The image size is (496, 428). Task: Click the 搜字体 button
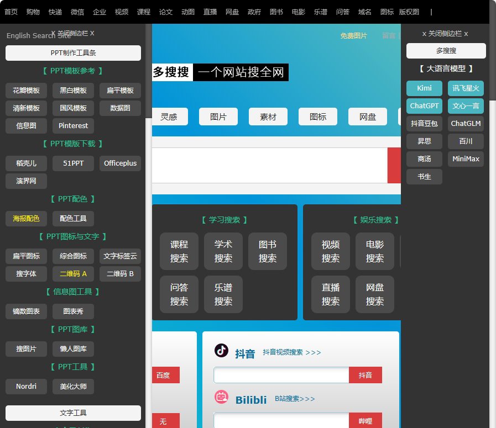26,274
